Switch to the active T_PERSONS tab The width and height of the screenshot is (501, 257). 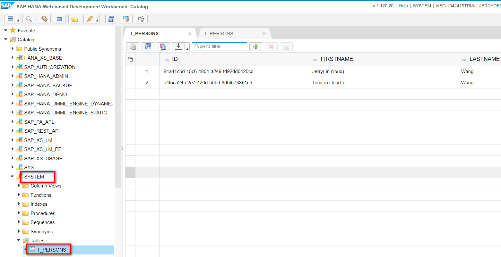click(144, 34)
